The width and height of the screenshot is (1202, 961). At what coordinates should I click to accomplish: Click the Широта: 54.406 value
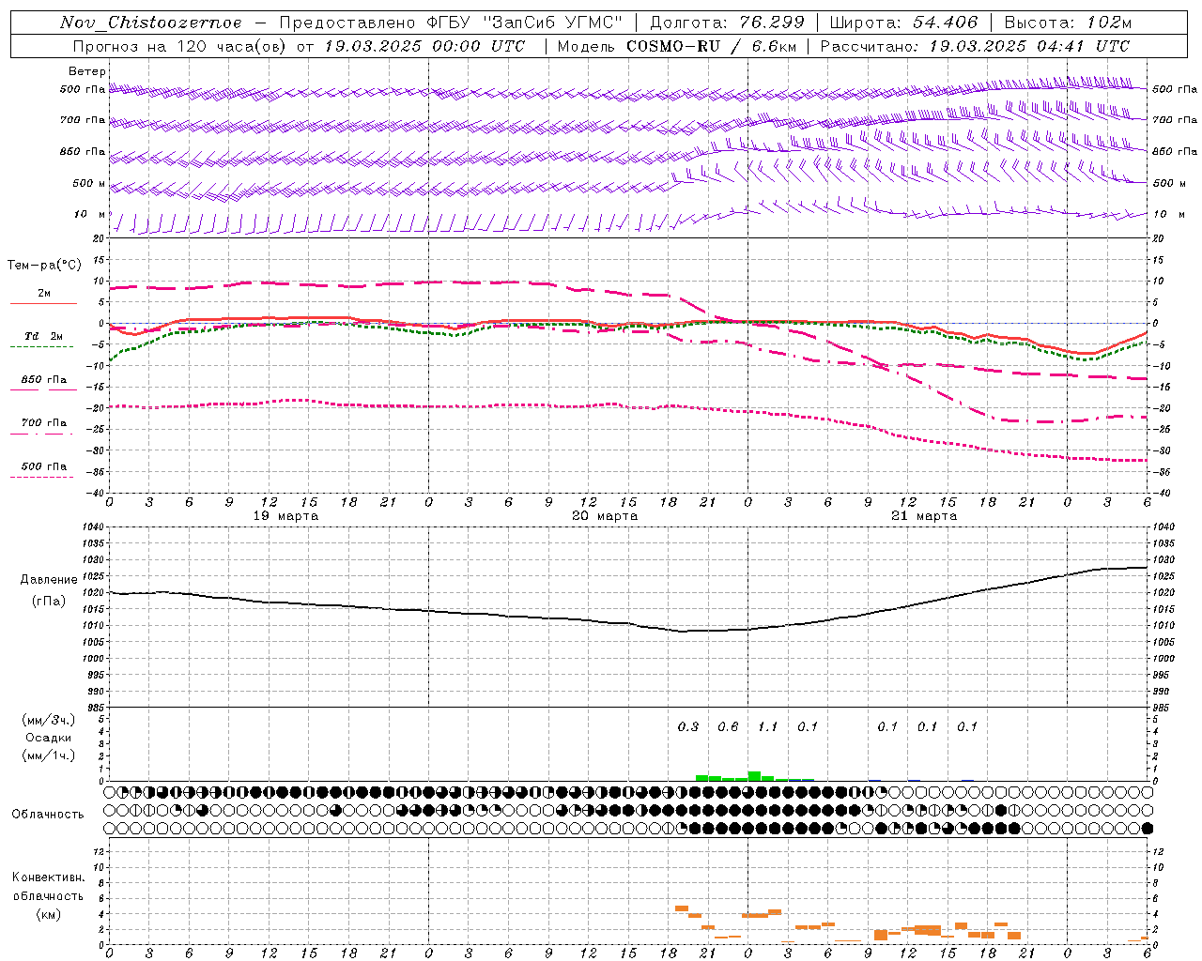(903, 23)
